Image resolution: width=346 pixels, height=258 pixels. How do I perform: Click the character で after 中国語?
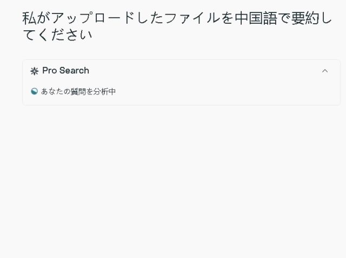[283, 18]
